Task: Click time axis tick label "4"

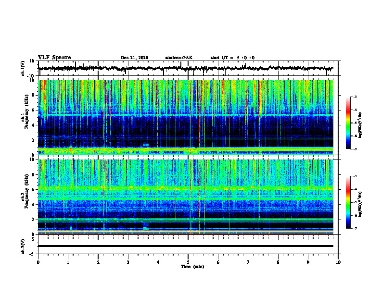Action: (x=158, y=262)
